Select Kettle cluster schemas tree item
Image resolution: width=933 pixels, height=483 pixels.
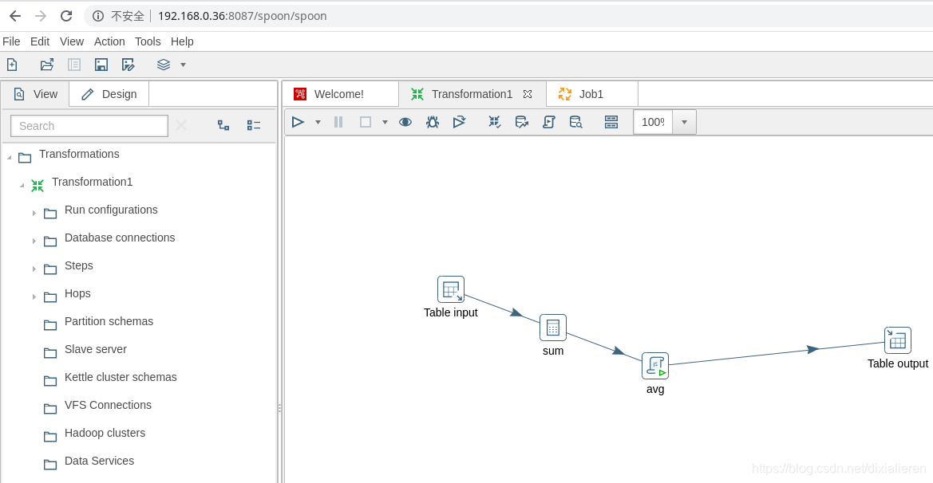pos(121,377)
